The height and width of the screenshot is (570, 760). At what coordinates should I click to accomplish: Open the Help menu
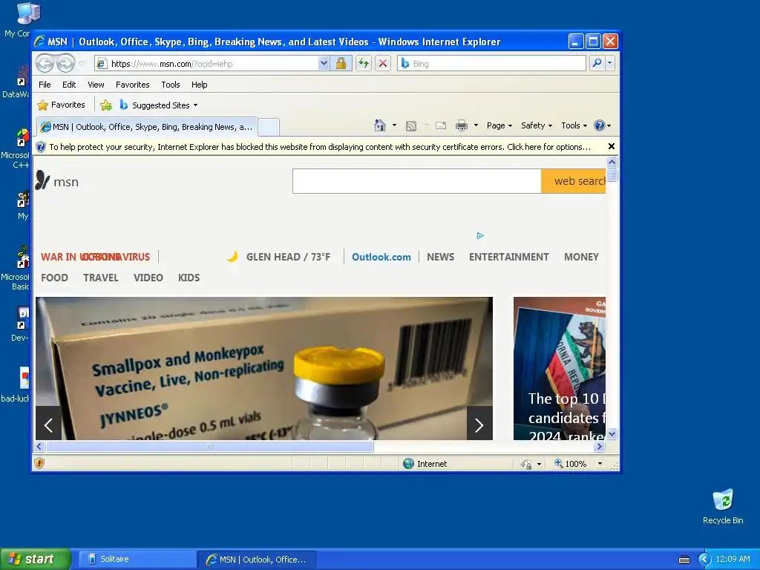pos(199,85)
